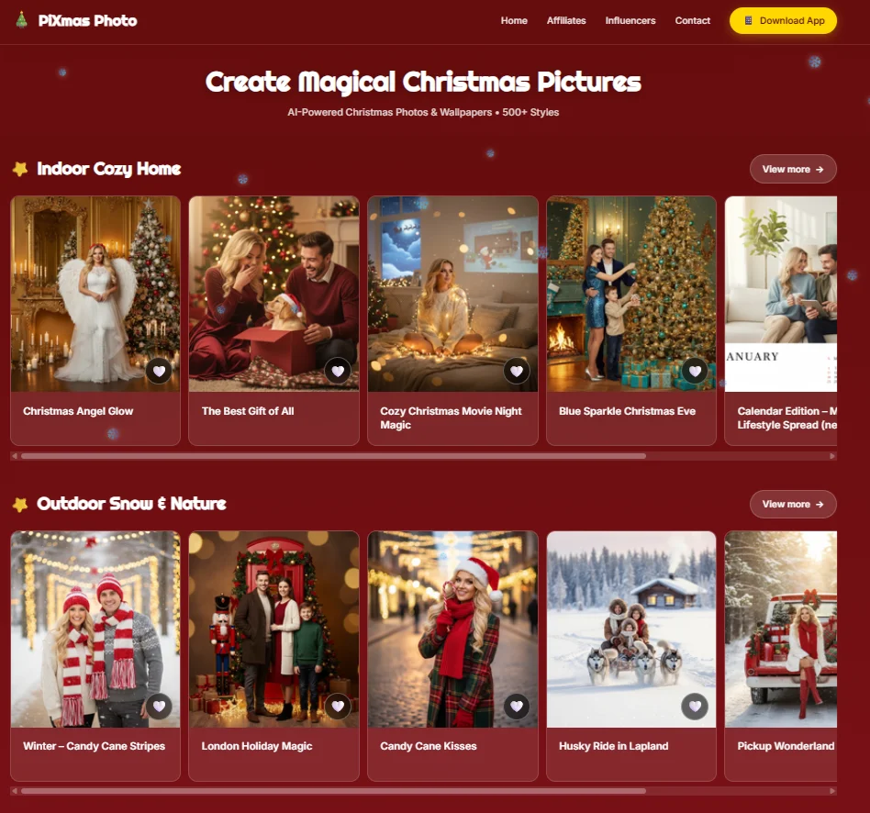Favorite the Winter Candy Cane Stripes photo
Screen dimensions: 870x813
(x=159, y=707)
